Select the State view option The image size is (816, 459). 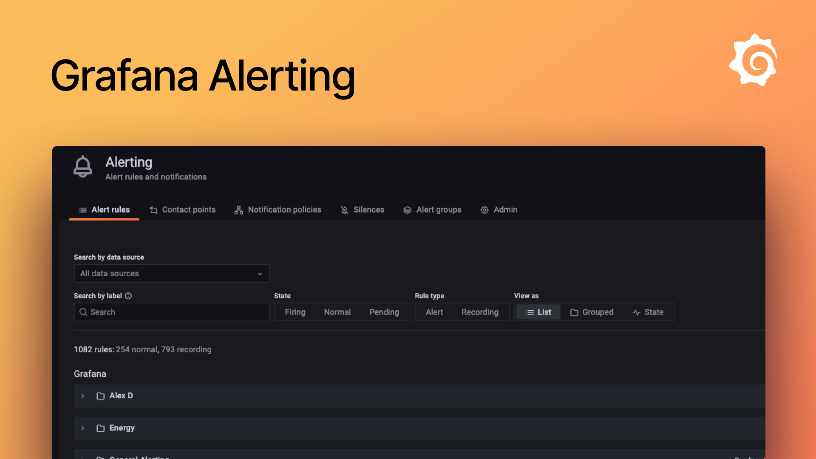[x=649, y=312]
